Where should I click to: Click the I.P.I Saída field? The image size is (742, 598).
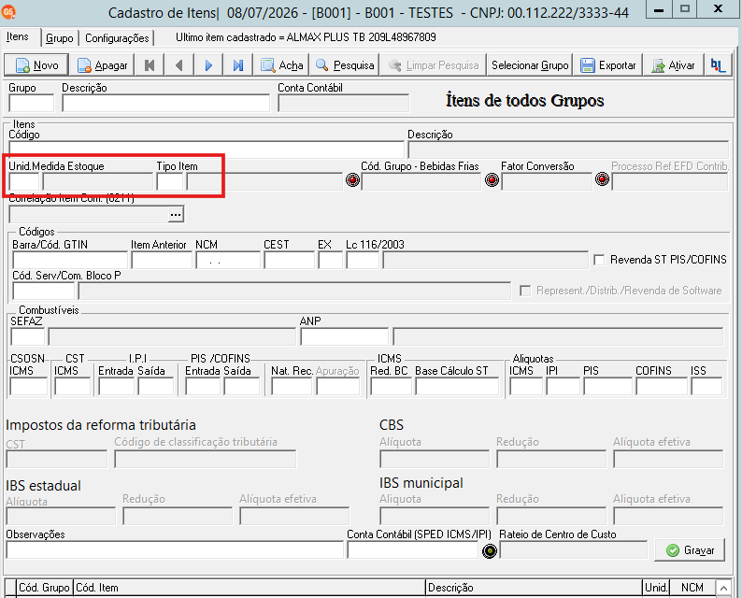coord(156,387)
